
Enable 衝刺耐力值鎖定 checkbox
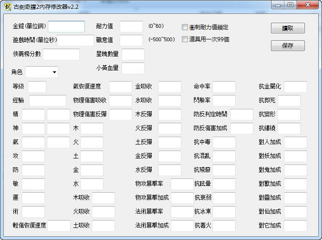185,27
